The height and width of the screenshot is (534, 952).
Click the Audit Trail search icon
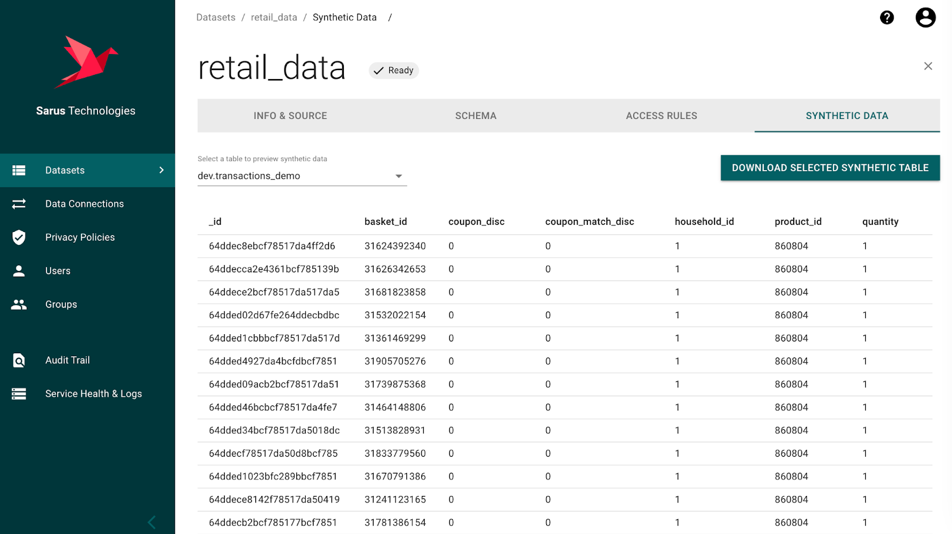click(x=19, y=360)
